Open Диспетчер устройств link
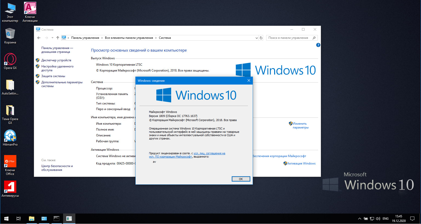 pyautogui.click(x=56, y=60)
